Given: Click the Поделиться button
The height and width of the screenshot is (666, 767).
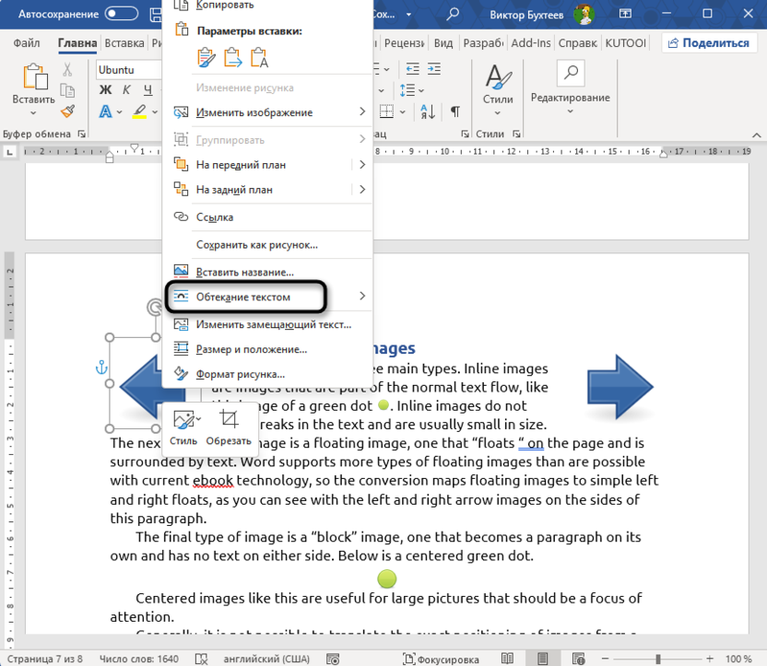Looking at the screenshot, I should [709, 43].
